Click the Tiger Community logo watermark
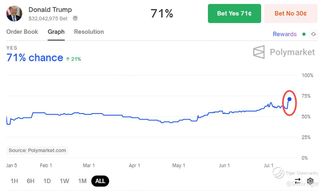325x191 pixels. coord(278,173)
